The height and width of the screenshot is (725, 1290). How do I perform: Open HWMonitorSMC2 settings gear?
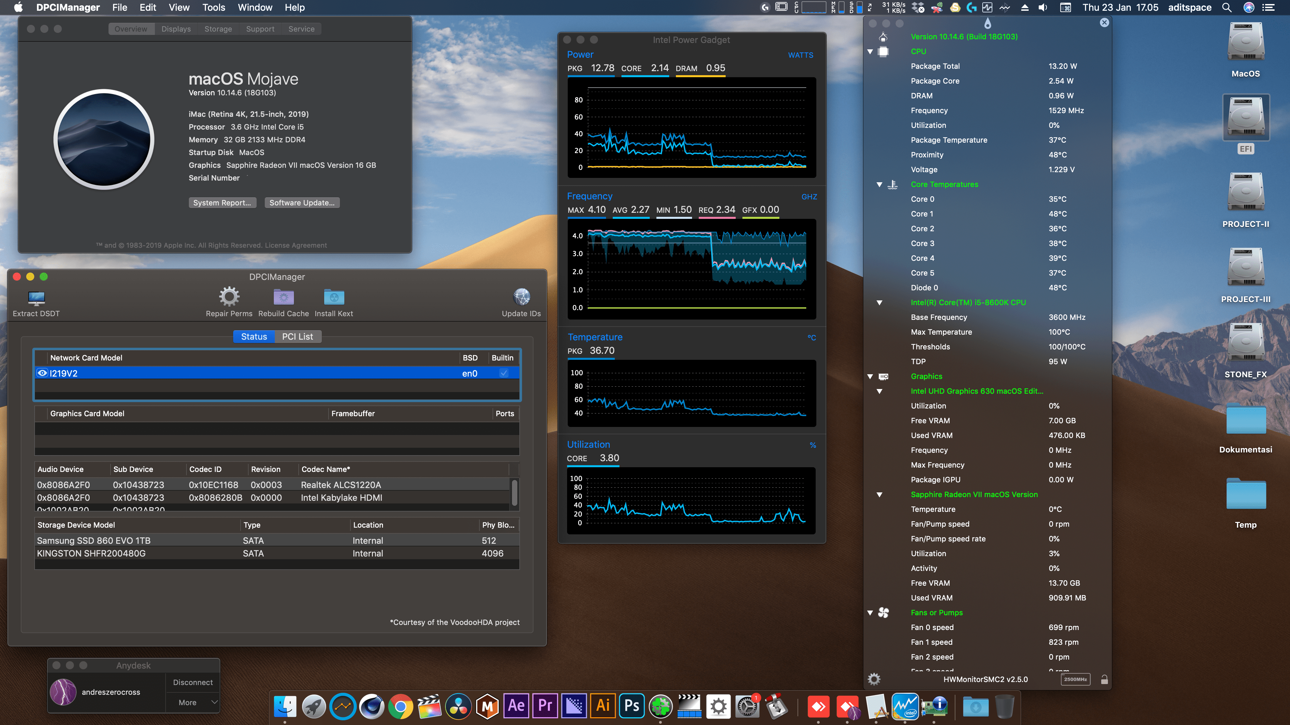pyautogui.click(x=874, y=679)
